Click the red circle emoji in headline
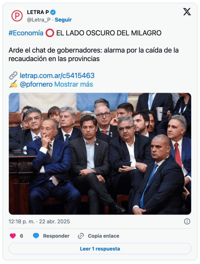200x264 pixels. coord(50,33)
